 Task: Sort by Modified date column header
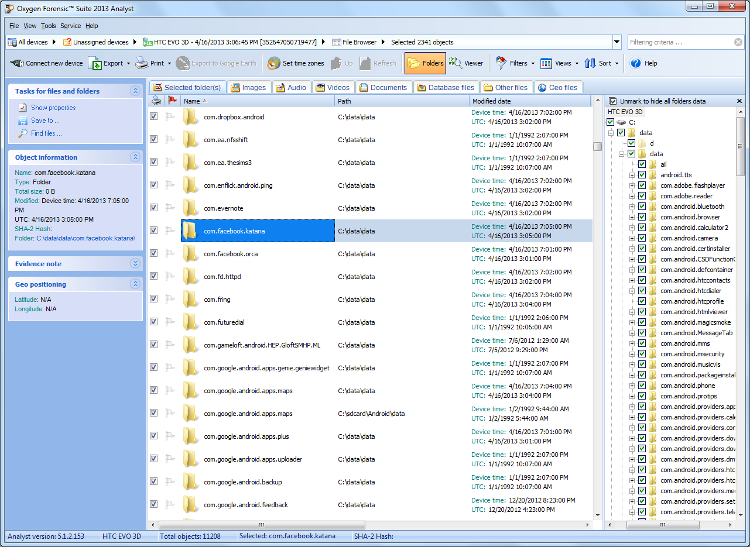pos(531,101)
